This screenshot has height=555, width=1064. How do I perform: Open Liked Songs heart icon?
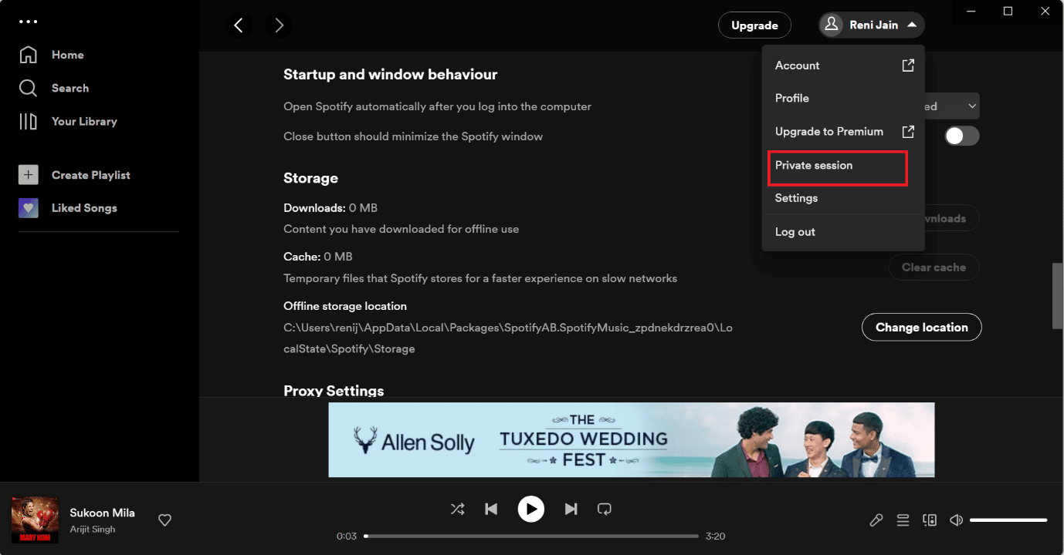[x=28, y=208]
